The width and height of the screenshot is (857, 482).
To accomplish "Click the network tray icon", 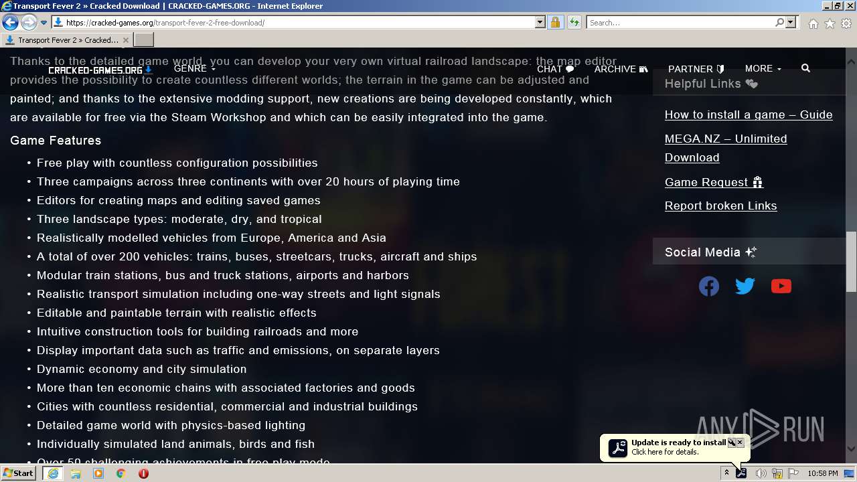I will (777, 473).
